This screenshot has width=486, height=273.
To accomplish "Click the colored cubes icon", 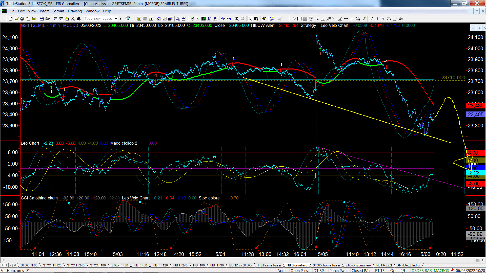I will (78, 18).
